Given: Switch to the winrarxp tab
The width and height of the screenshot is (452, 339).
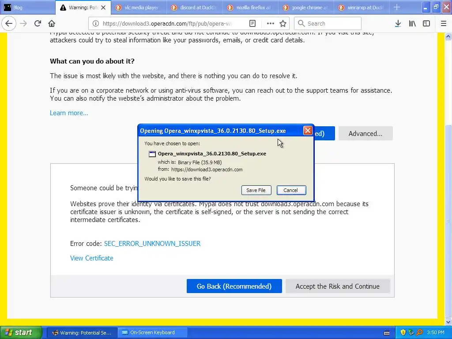Looking at the screenshot, I should [x=362, y=8].
